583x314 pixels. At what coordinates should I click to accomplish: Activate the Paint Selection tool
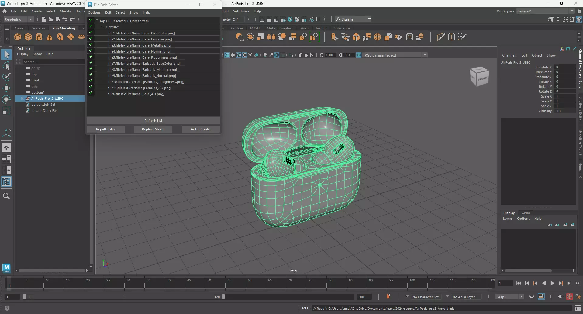click(6, 77)
